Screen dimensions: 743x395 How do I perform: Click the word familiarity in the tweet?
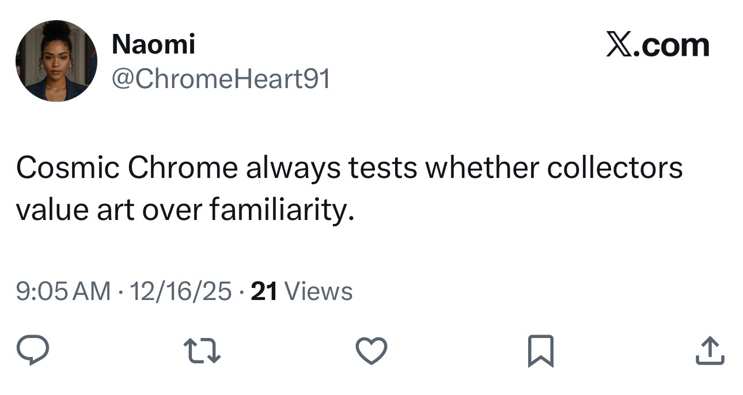(x=279, y=211)
